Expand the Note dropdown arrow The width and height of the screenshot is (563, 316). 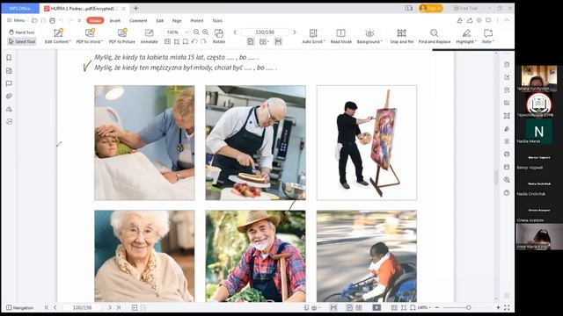493,42
